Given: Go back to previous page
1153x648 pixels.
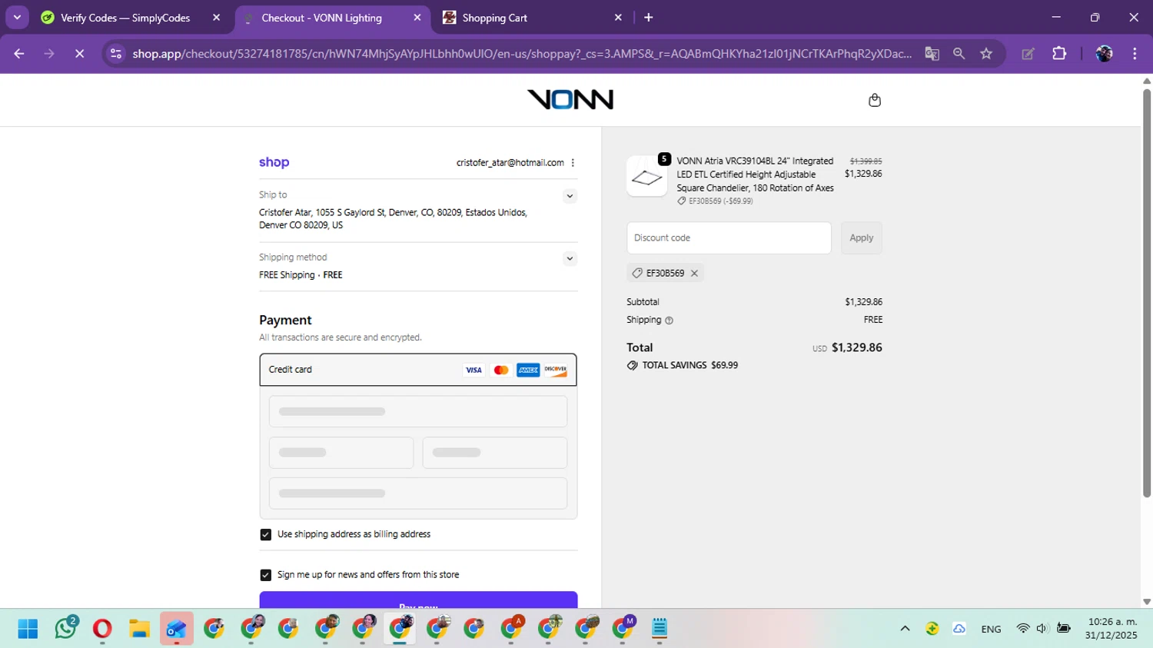Looking at the screenshot, I should click(x=19, y=54).
